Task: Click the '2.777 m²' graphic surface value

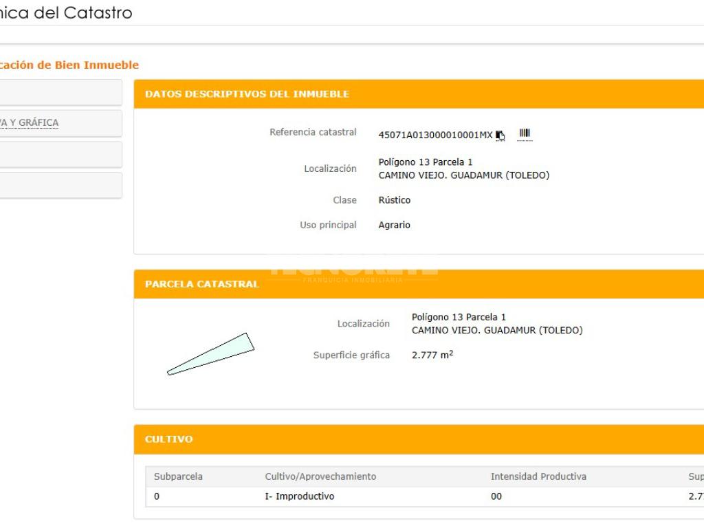Action: click(432, 355)
